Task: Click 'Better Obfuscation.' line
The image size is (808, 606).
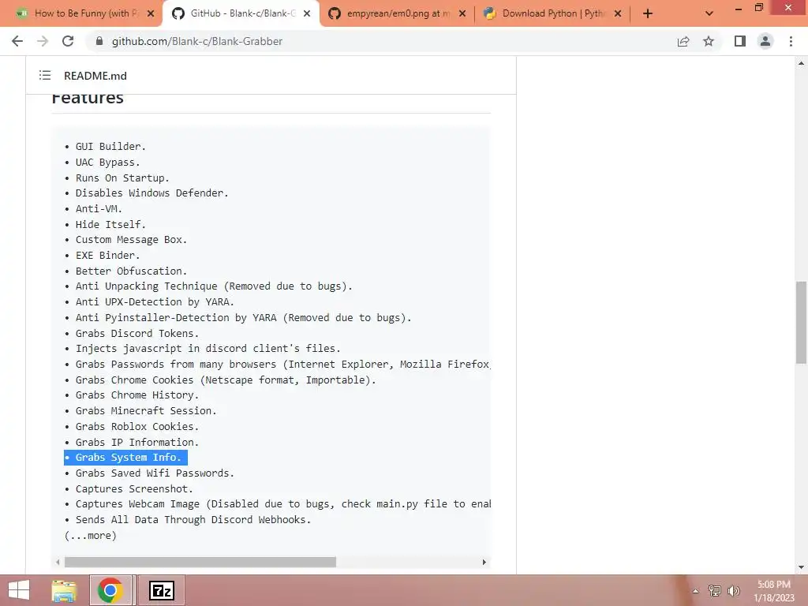Action: 132,271
